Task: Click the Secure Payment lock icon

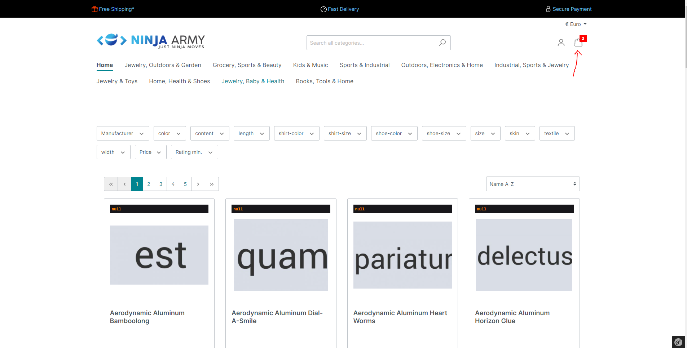Action: [548, 9]
